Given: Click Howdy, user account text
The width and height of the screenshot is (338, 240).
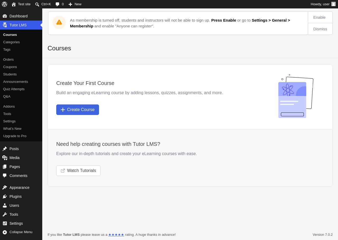Looking at the screenshot, I should pyautogui.click(x=320, y=4).
